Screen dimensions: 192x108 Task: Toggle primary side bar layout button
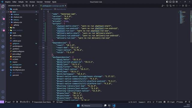167,2
